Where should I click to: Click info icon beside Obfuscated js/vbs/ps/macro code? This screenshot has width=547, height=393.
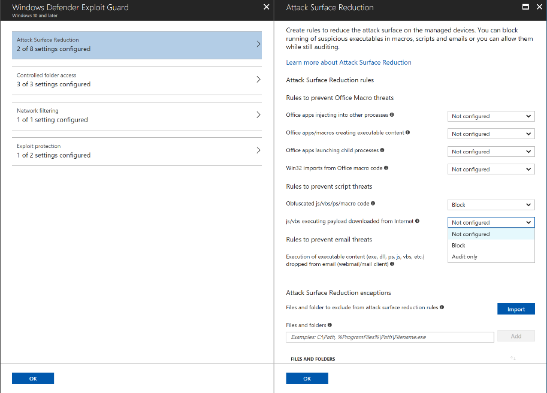pos(373,204)
